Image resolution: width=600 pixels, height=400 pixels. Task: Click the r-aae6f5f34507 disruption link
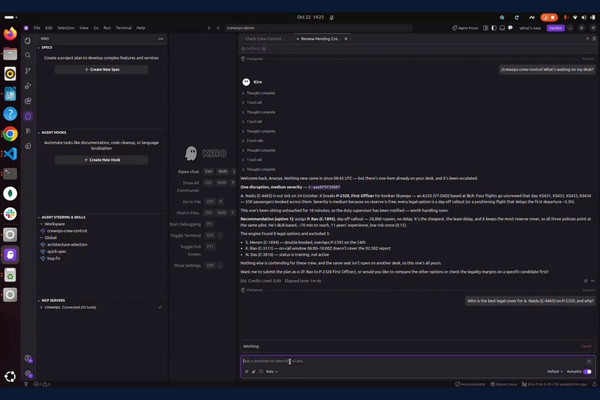(x=324, y=187)
